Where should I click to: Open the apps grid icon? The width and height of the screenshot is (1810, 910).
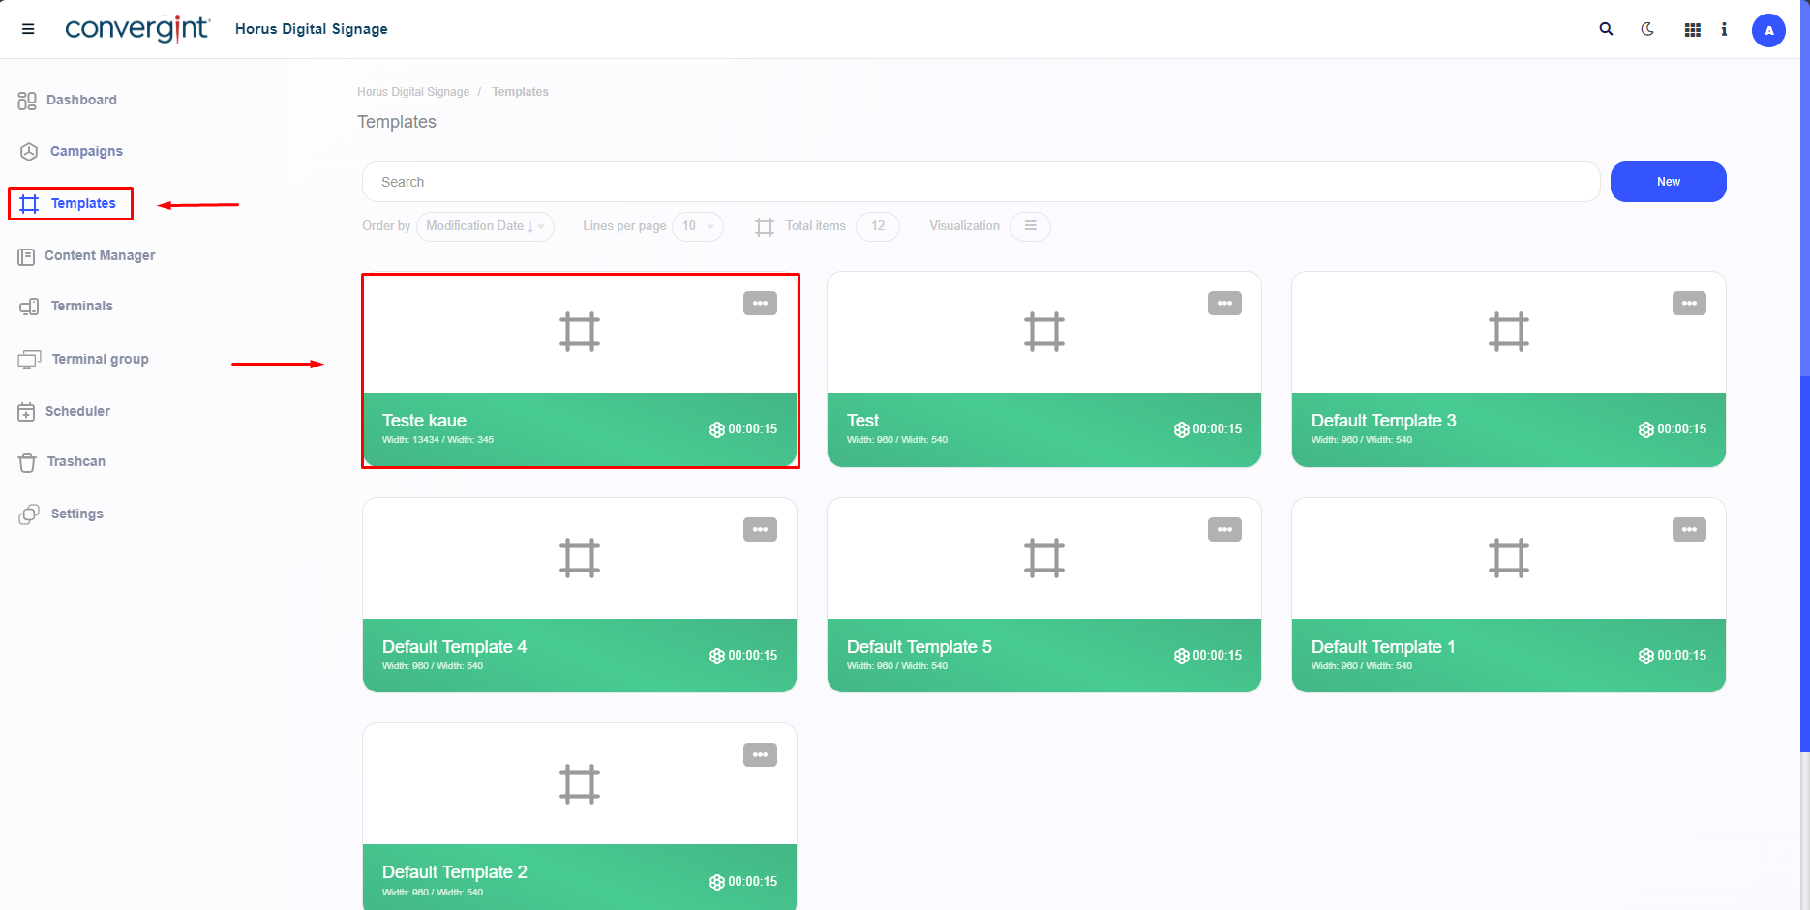click(x=1692, y=30)
